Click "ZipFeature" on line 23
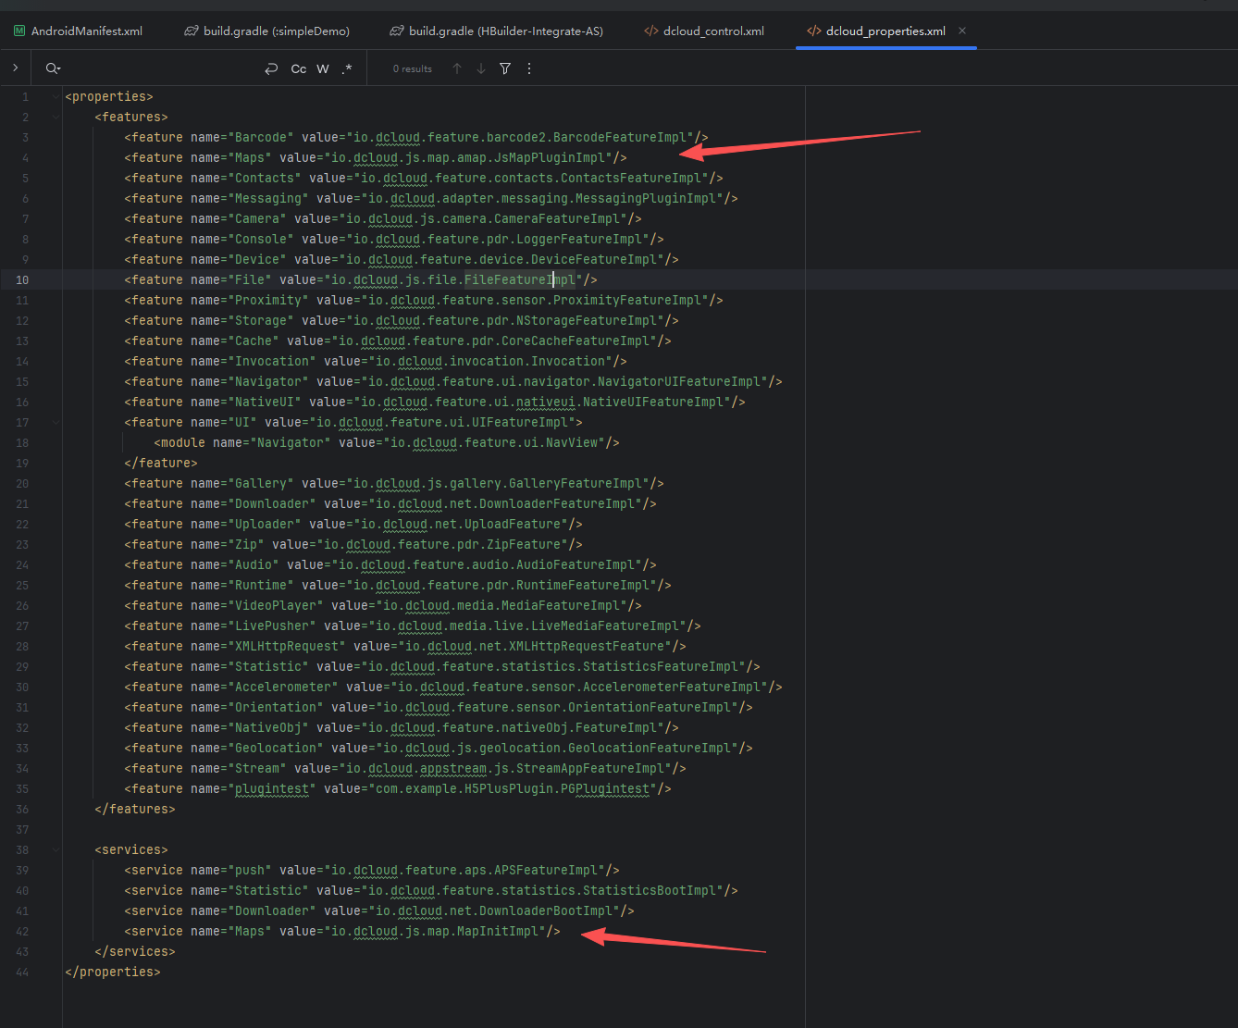The height and width of the screenshot is (1028, 1238). (524, 544)
